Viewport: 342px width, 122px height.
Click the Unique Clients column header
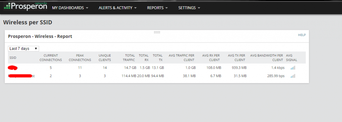[105, 58]
